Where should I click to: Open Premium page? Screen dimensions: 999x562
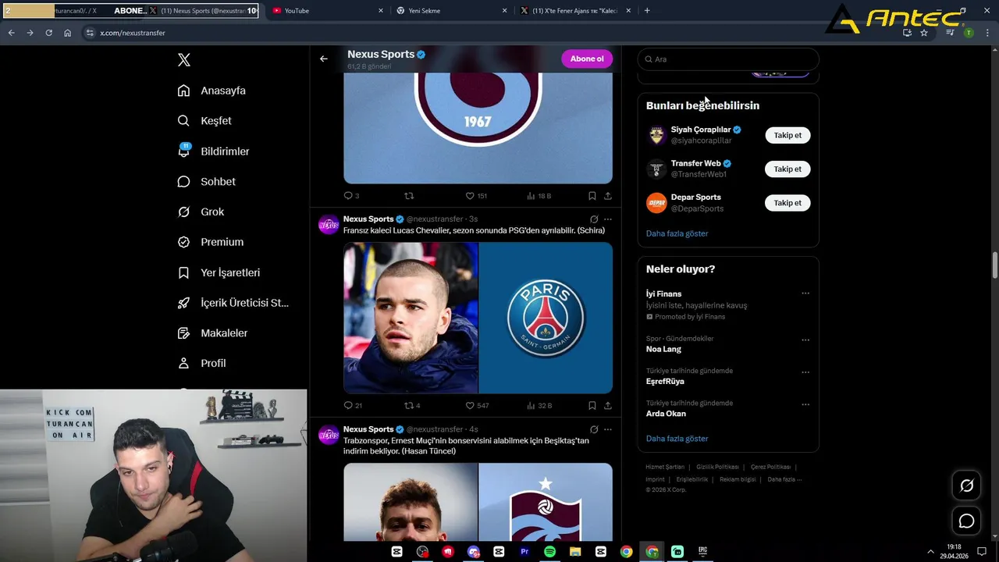click(x=210, y=242)
